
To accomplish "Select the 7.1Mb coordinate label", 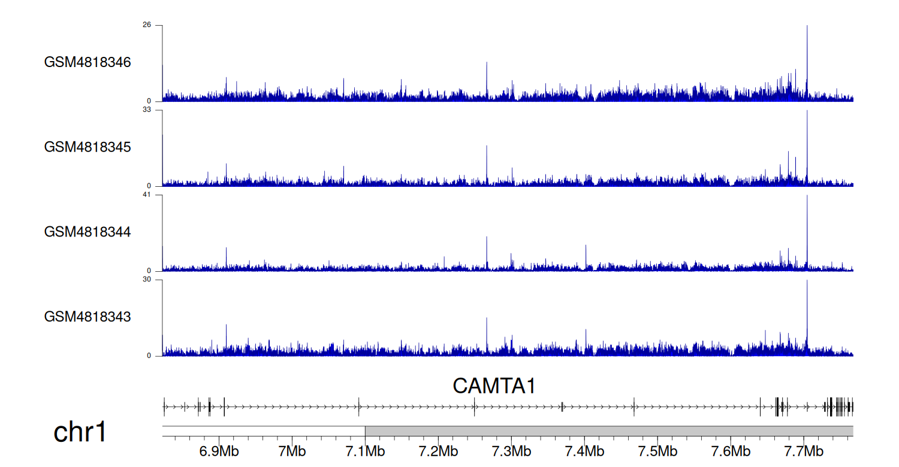I will (x=365, y=451).
